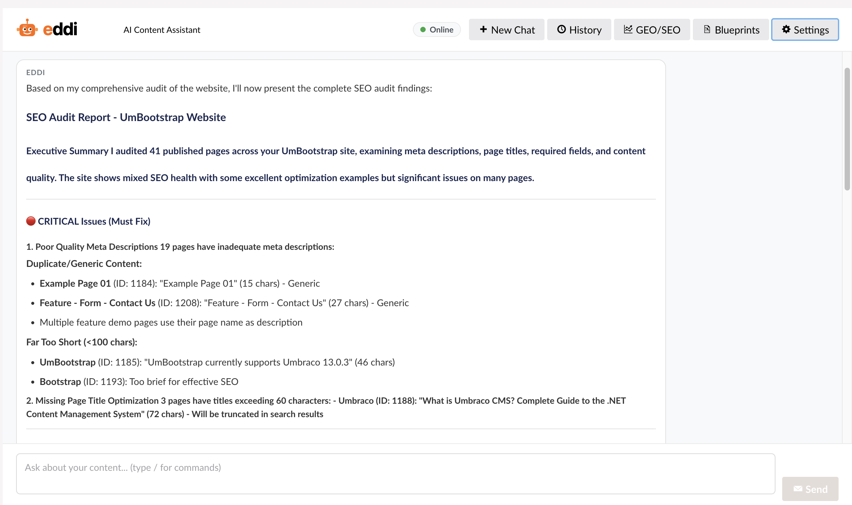Click the chart icon on GEO/SEO

coord(628,29)
